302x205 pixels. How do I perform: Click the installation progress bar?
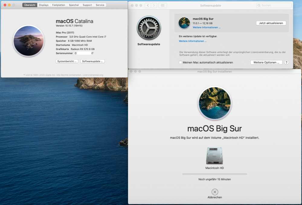pyautogui.click(x=214, y=174)
